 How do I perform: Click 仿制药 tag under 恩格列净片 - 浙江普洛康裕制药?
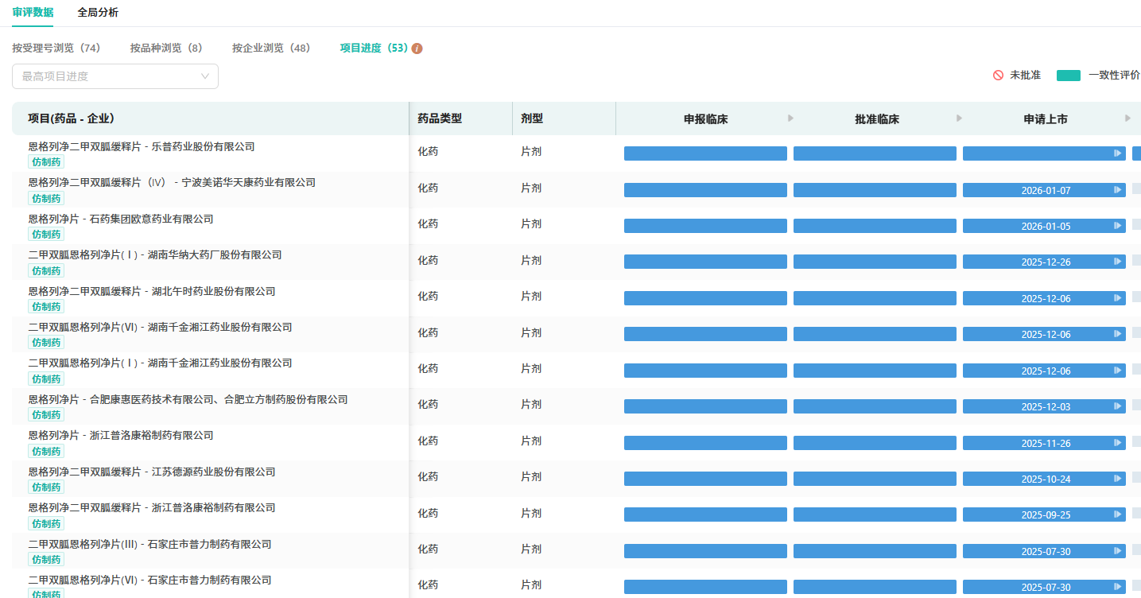[46, 452]
